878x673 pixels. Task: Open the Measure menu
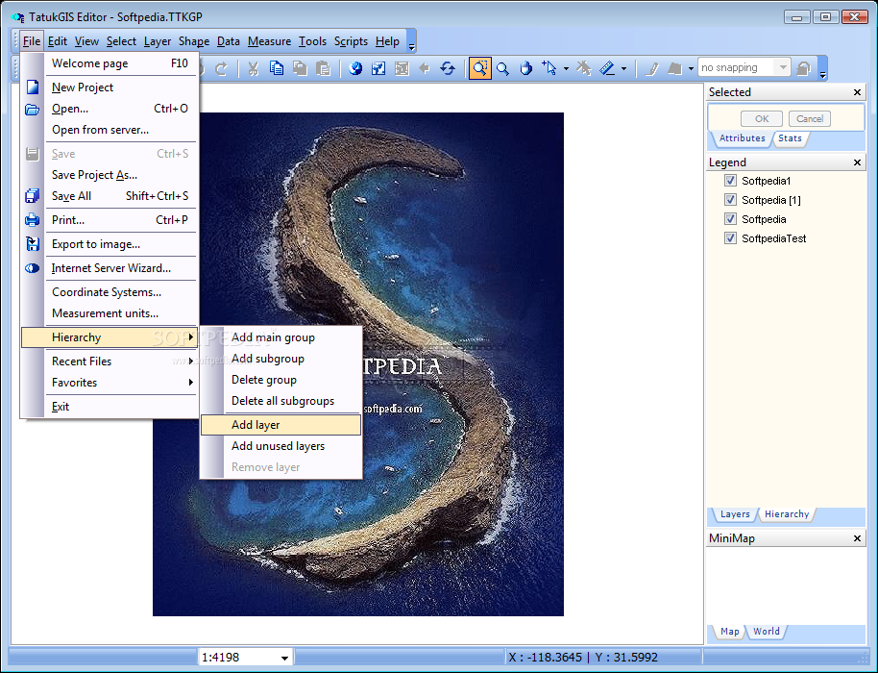(269, 41)
